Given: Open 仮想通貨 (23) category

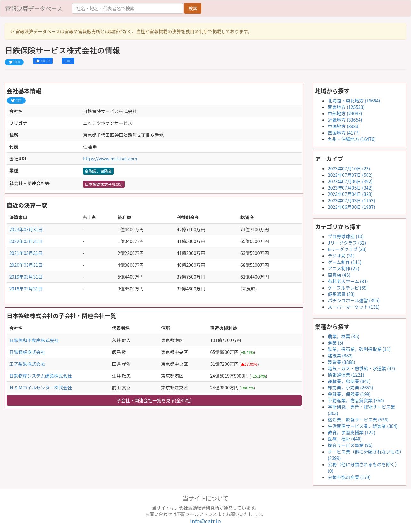Looking at the screenshot, I should 341,294.
